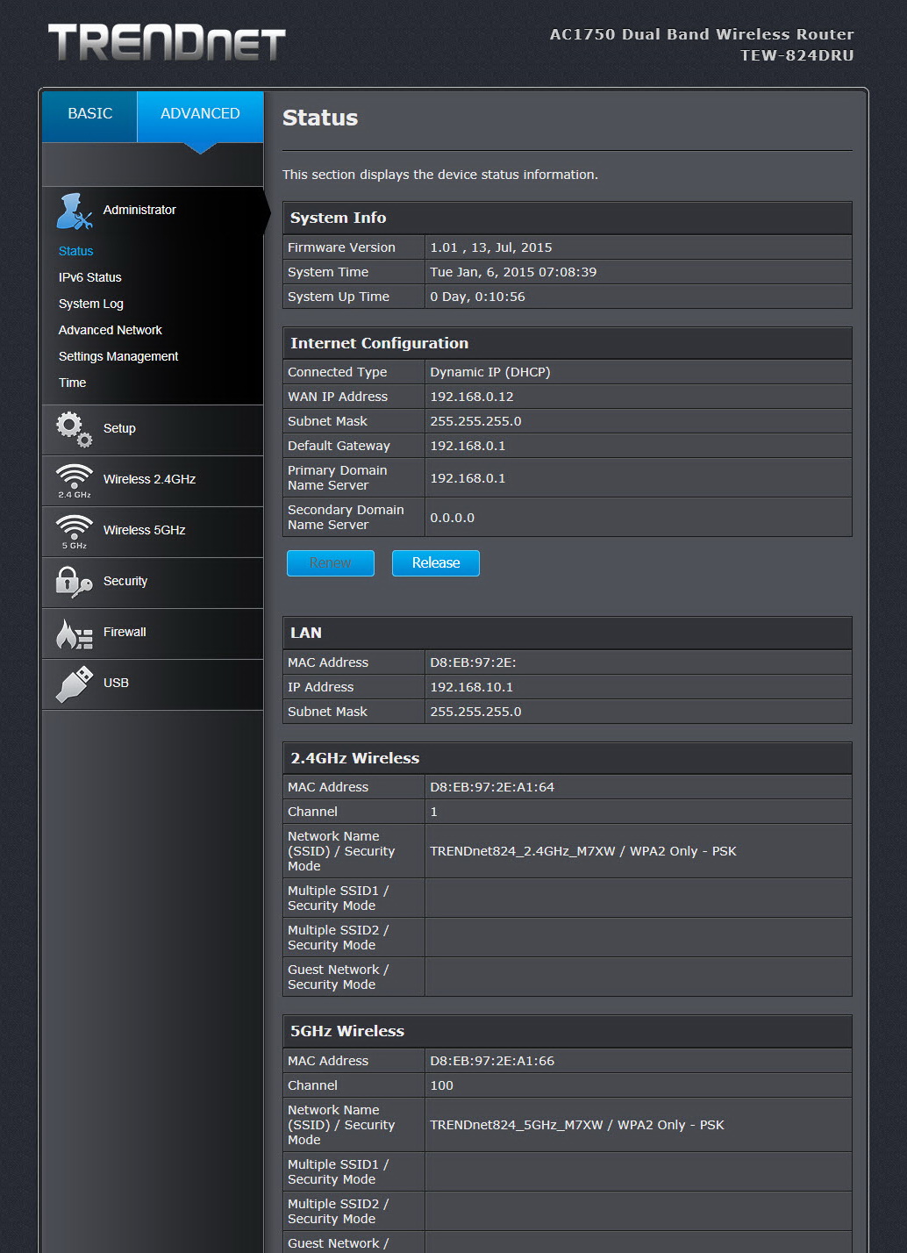Click the Wireless 5GHz wifi icon
This screenshot has width=907, height=1253.
(74, 532)
